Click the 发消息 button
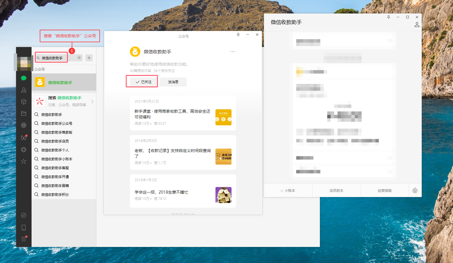The image size is (453, 263). click(173, 82)
